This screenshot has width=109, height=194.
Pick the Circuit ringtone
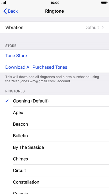click(x=55, y=171)
